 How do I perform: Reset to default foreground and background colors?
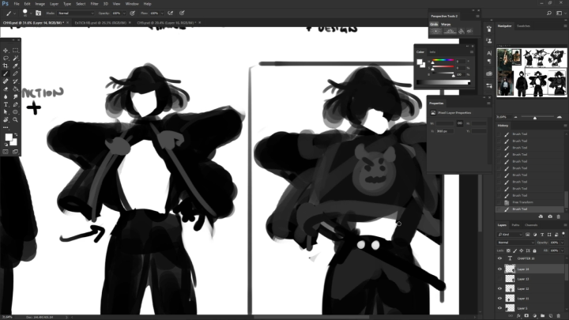tap(6, 145)
